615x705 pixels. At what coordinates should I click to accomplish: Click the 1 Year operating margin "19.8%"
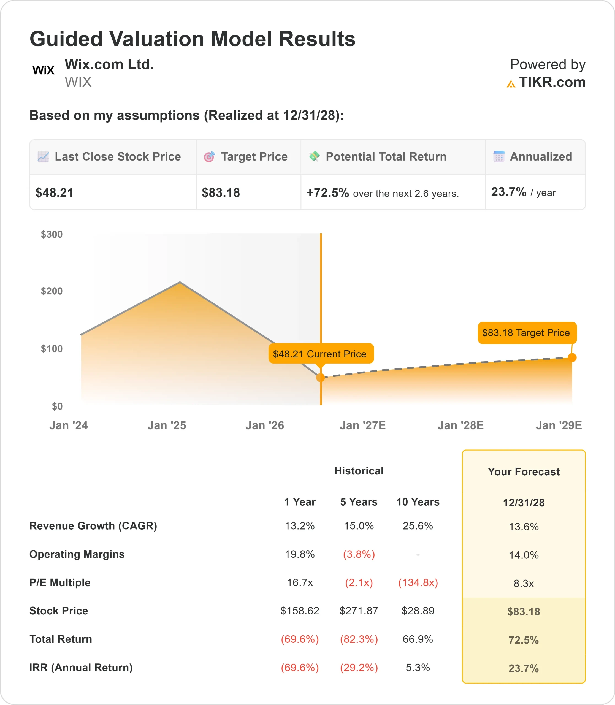pos(300,554)
